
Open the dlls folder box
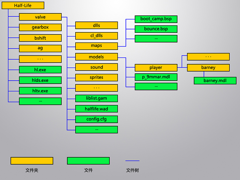pyautogui.click(x=97, y=25)
